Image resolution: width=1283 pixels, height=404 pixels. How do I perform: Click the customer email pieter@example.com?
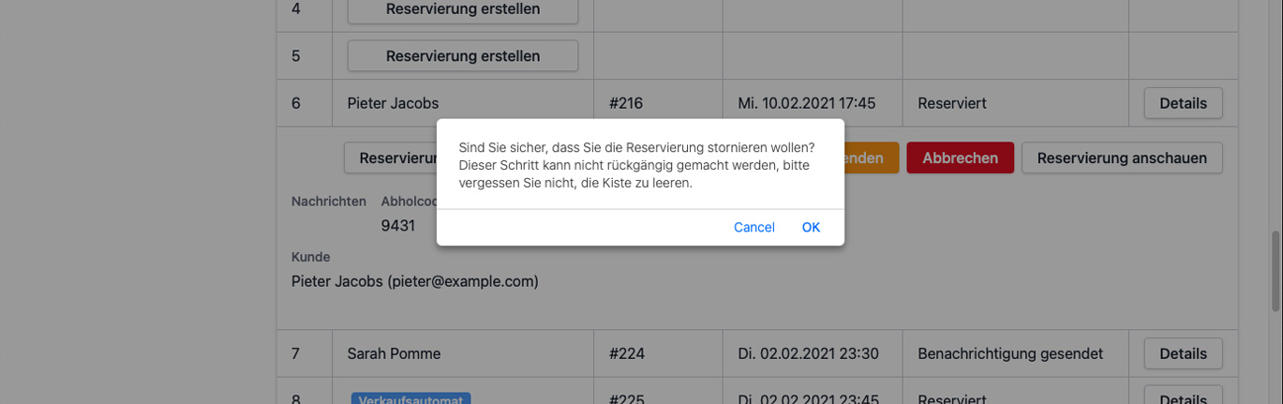tap(463, 281)
